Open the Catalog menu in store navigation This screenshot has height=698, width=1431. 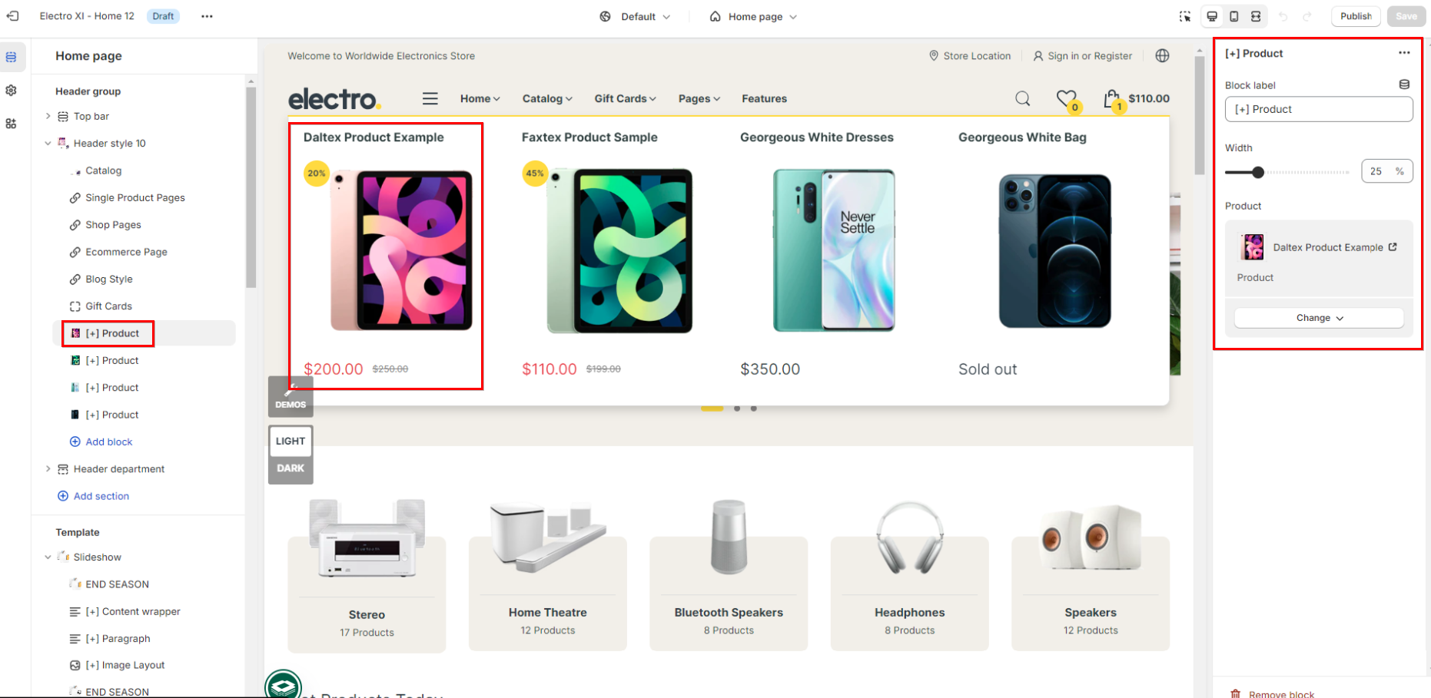pyautogui.click(x=547, y=98)
